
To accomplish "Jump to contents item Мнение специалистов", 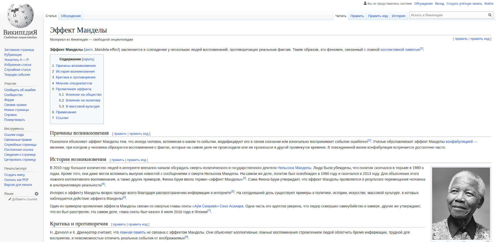I will pyautogui.click(x=74, y=83).
